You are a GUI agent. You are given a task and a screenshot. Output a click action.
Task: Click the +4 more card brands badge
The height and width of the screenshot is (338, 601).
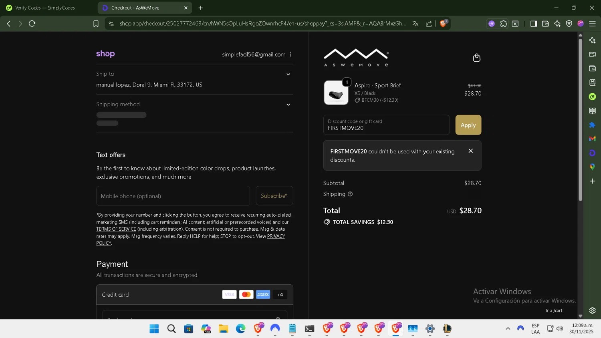point(280,295)
